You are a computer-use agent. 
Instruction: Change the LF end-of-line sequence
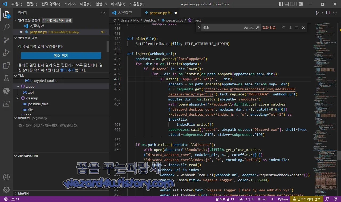[272, 199]
